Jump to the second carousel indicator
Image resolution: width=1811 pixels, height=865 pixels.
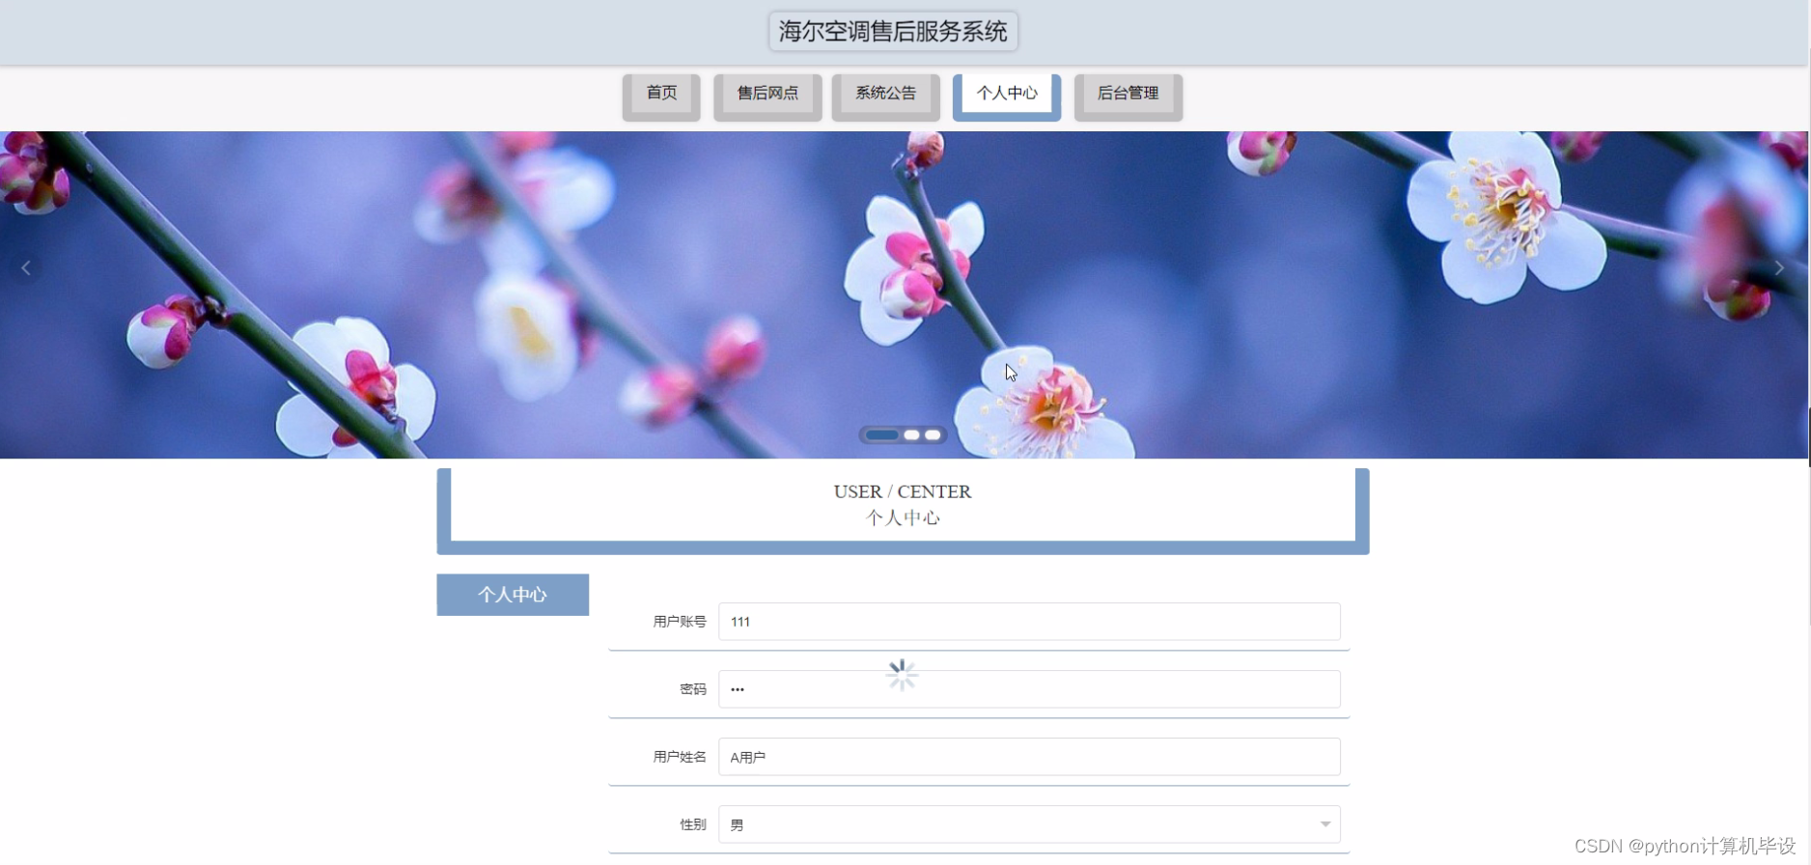pos(911,435)
